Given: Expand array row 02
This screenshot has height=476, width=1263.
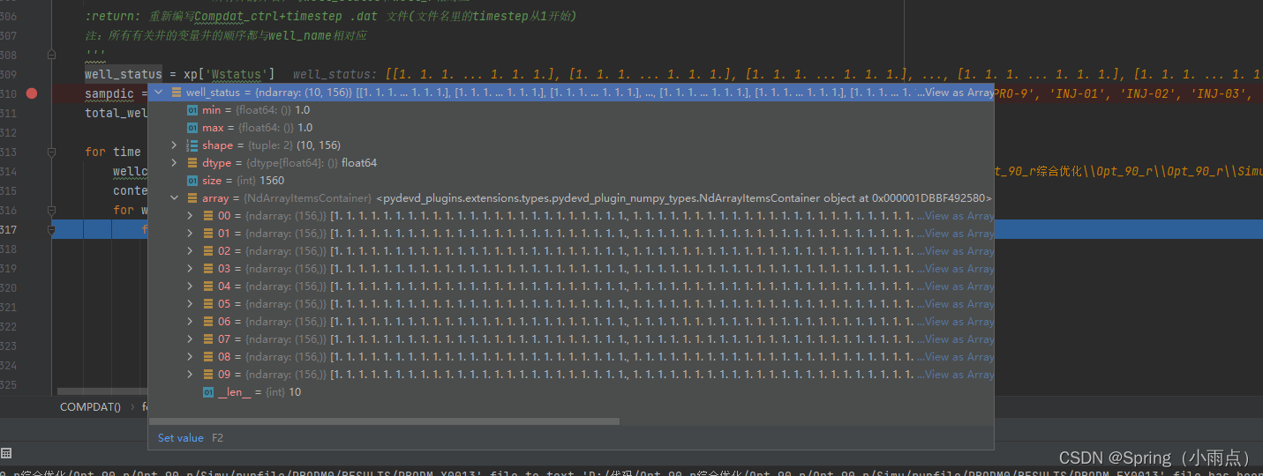Looking at the screenshot, I should (190, 251).
